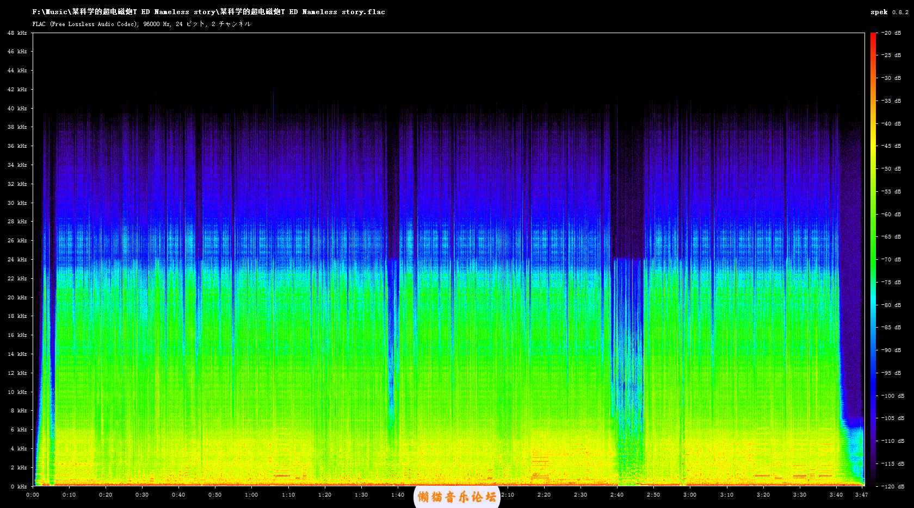Select the 16 kHz axis label
This screenshot has width=914, height=508.
click(17, 335)
